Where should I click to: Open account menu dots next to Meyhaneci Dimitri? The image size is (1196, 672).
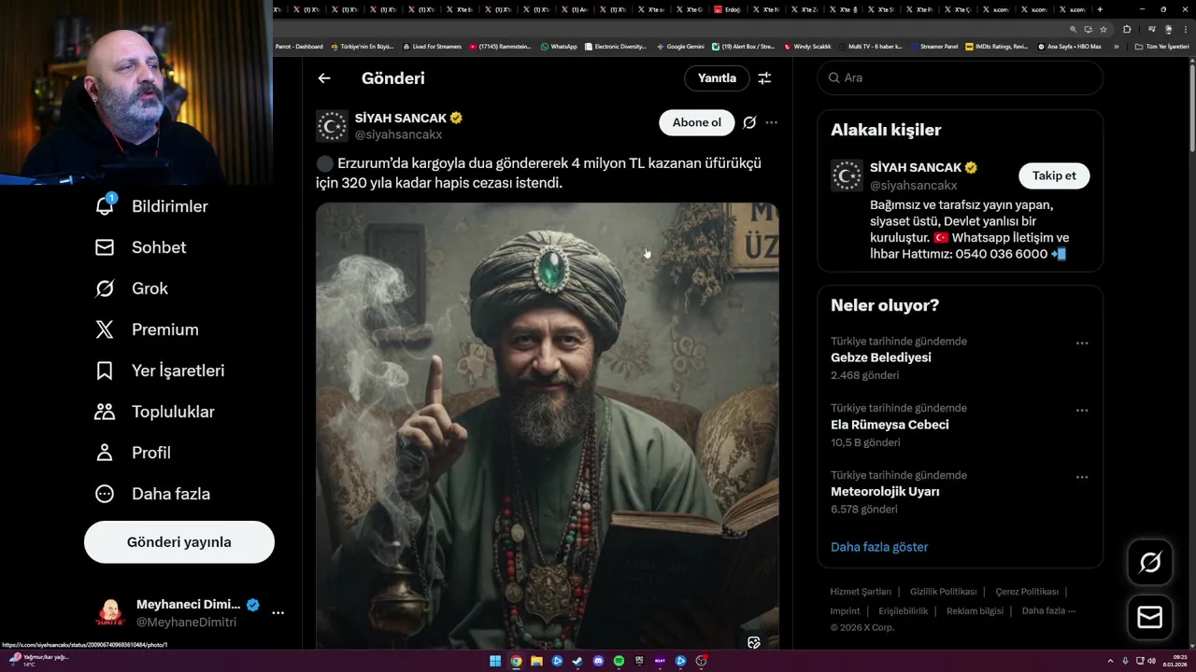click(278, 613)
